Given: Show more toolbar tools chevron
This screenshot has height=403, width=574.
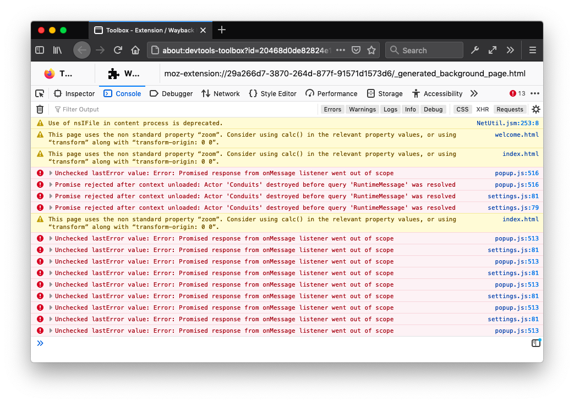Looking at the screenshot, I should pyautogui.click(x=510, y=50).
